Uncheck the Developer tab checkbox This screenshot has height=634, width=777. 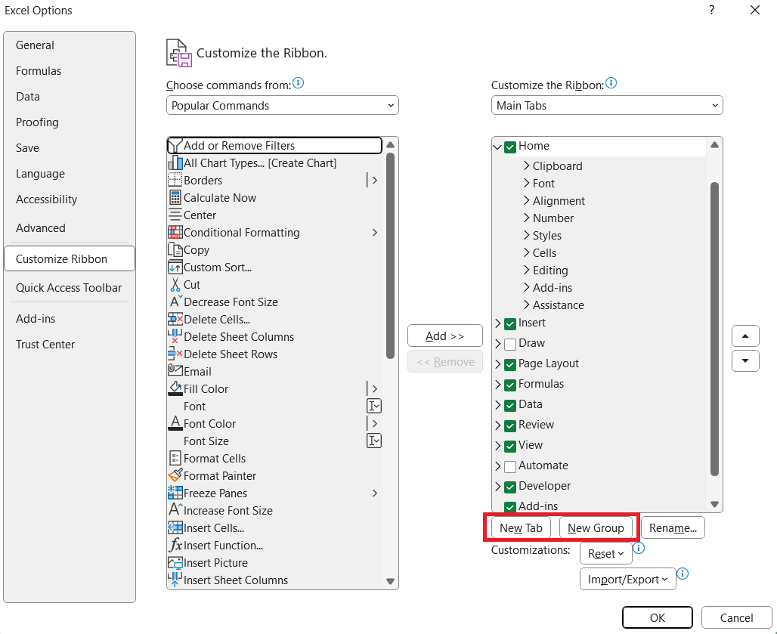pyautogui.click(x=510, y=487)
